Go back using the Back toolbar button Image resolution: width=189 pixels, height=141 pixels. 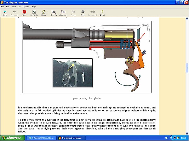pyautogui.click(x=5, y=13)
